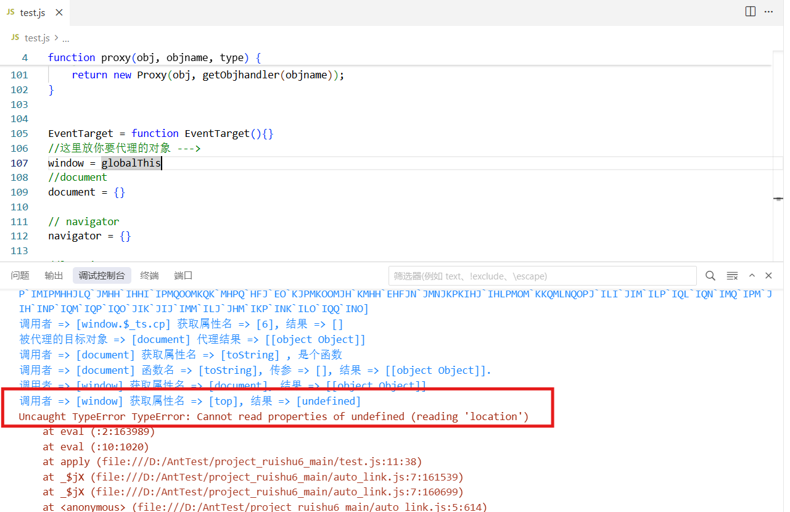The width and height of the screenshot is (790, 512).
Task: Select the 调试控制台 tab
Action: (x=102, y=276)
